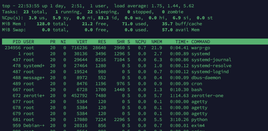Click the COMMAND column header
268x131 pixels.
click(201, 42)
